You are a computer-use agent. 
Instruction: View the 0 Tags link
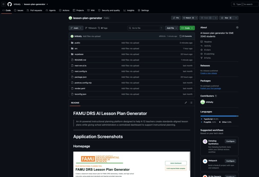click(103, 28)
